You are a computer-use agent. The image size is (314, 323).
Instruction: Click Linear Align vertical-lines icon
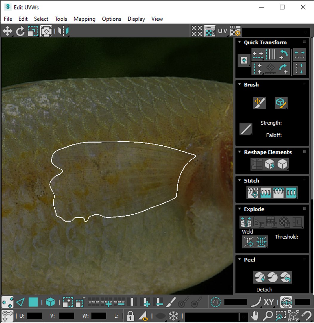[271, 55]
